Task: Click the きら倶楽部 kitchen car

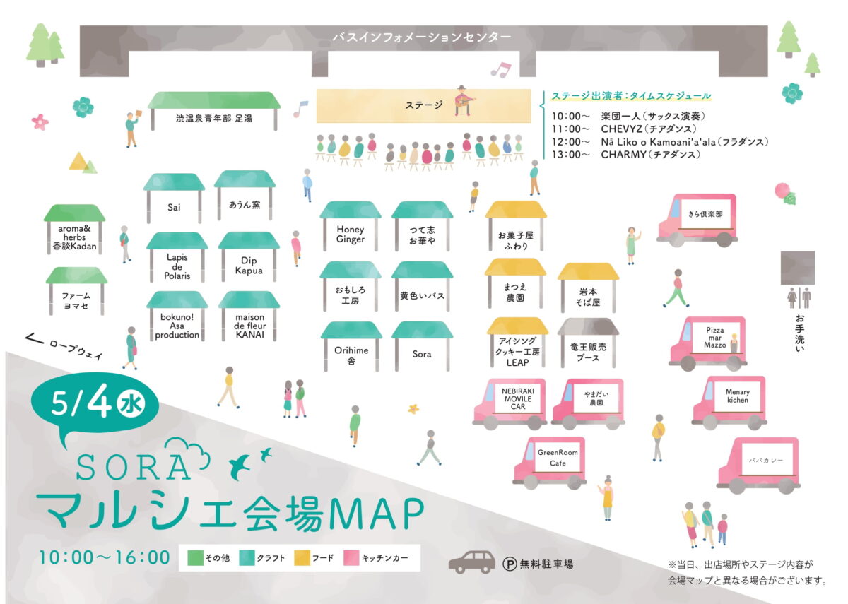Action: (x=697, y=219)
